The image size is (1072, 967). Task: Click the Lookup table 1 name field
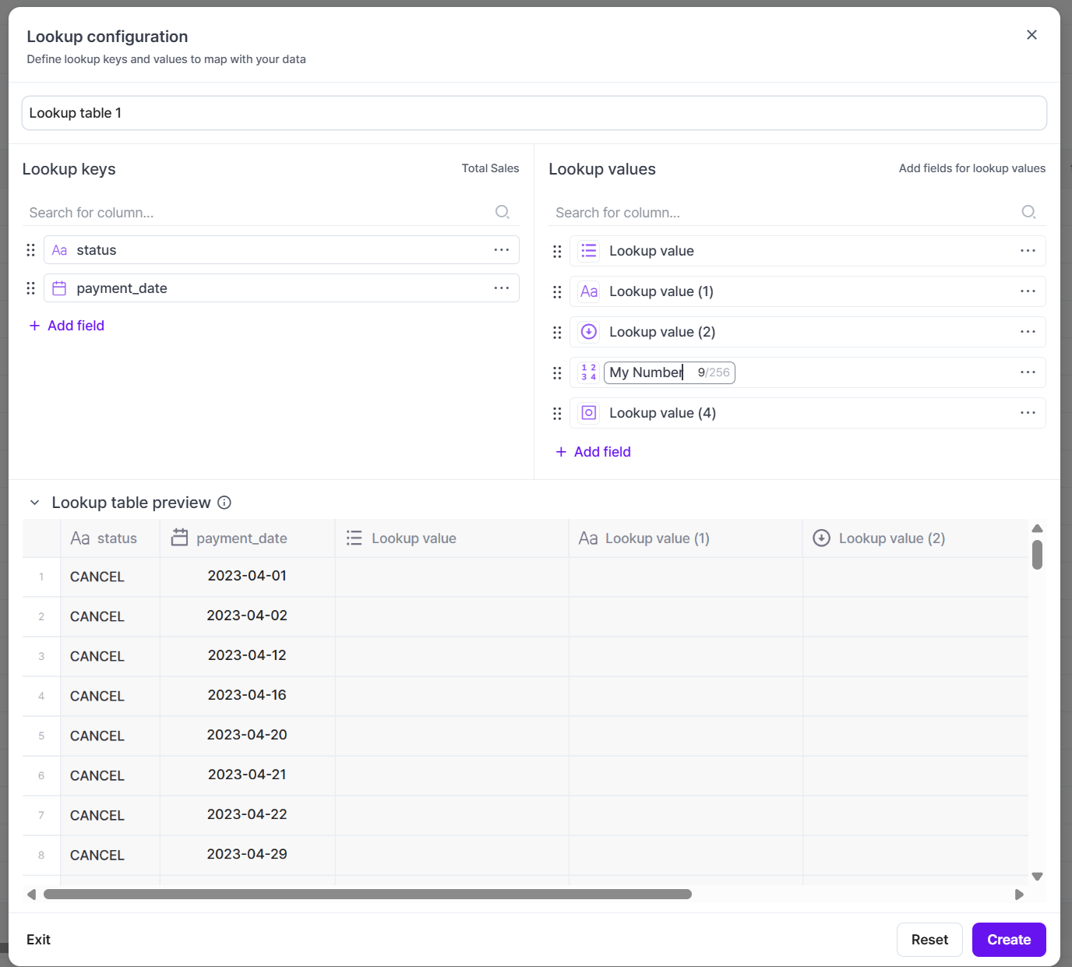(x=534, y=113)
